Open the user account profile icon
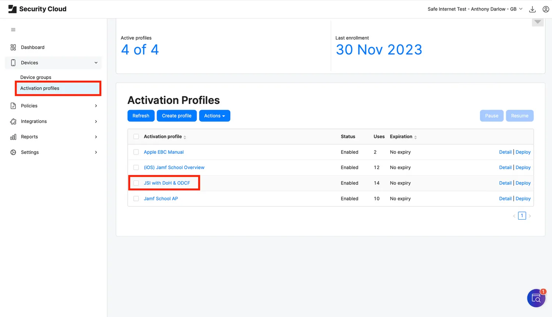This screenshot has width=552, height=317. (546, 9)
